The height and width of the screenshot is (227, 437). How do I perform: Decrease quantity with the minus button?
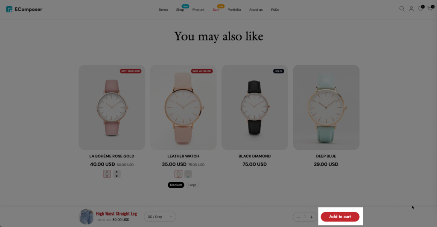(298, 217)
